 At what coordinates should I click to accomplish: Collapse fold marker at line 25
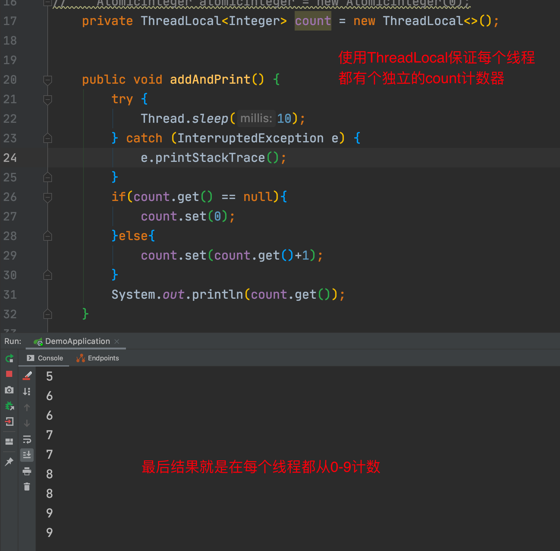coord(48,177)
